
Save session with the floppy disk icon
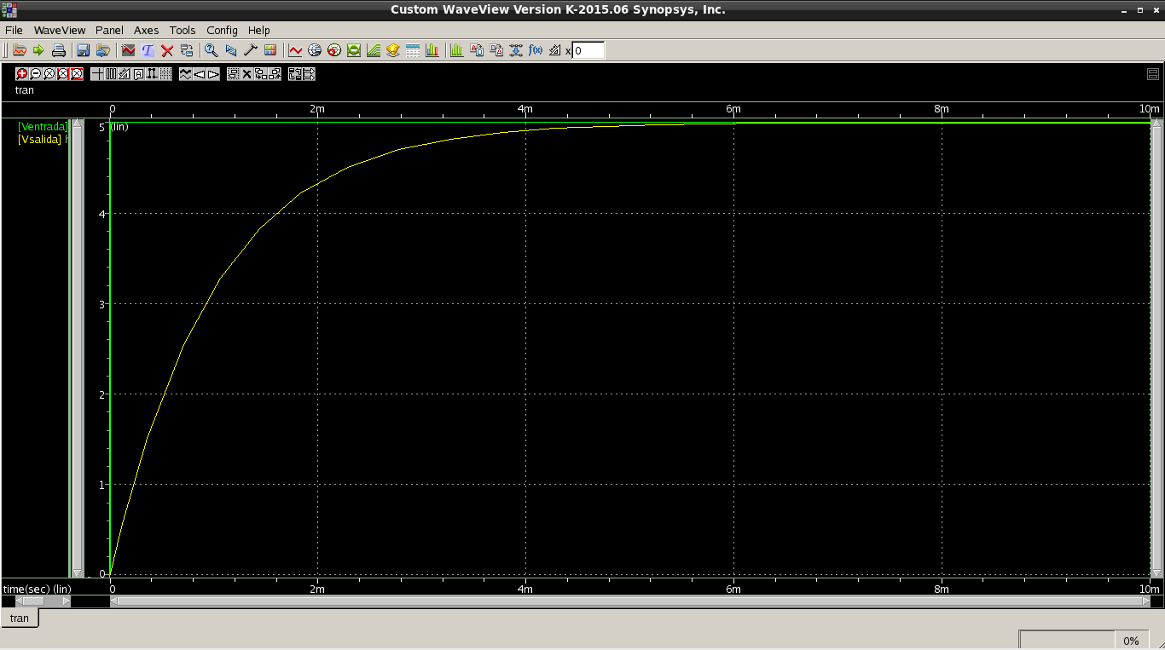(x=83, y=50)
